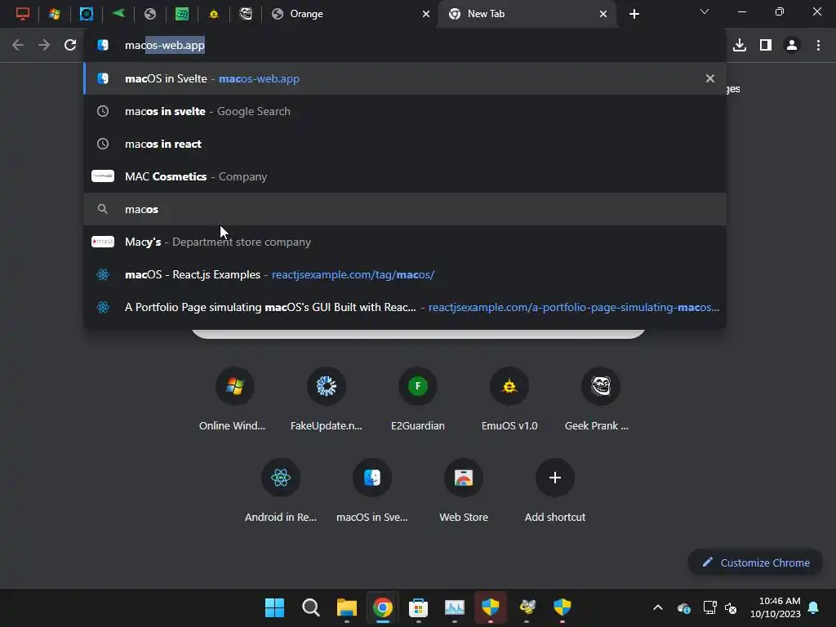The image size is (836, 627).
Task: Open File Explorer from taskbar
Action: click(346, 607)
